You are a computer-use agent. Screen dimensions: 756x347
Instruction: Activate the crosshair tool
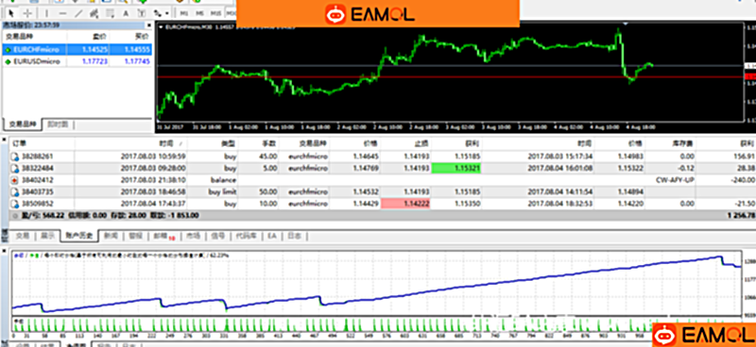tap(27, 13)
